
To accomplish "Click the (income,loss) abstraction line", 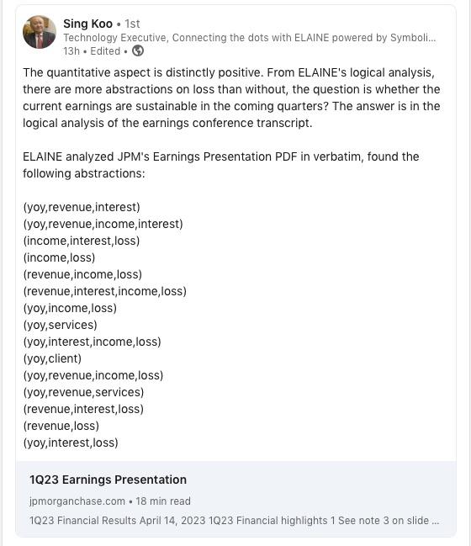I will tap(59, 257).
